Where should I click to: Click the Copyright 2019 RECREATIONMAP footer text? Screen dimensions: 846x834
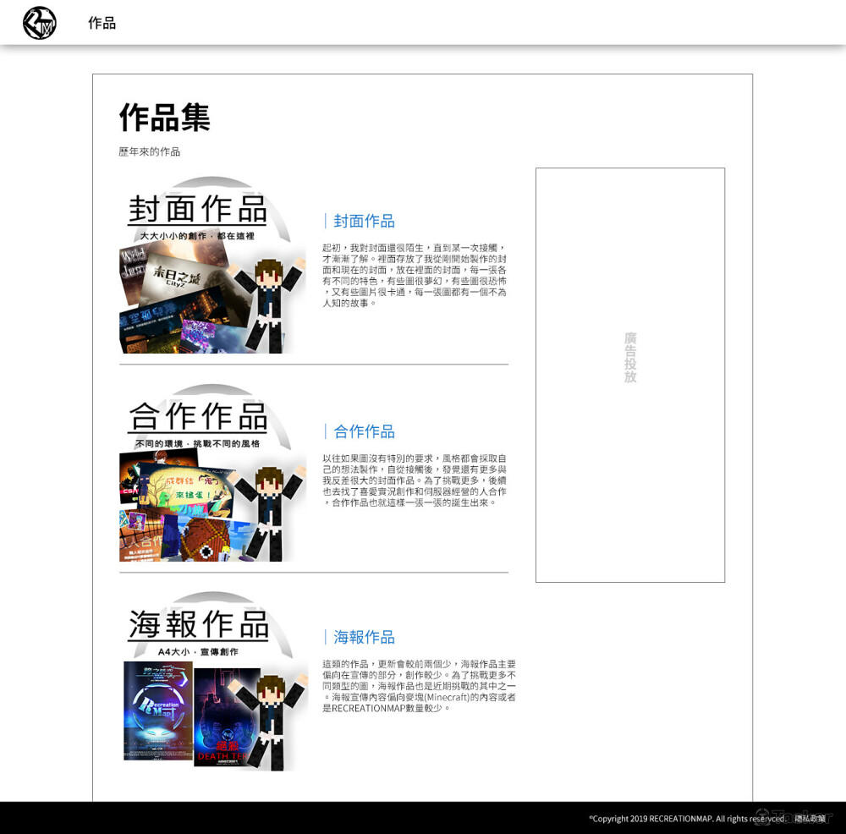(x=685, y=818)
